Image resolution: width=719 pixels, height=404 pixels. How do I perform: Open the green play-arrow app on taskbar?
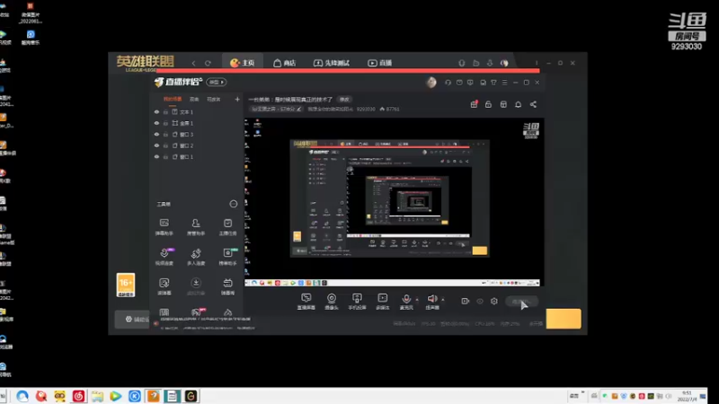click(116, 396)
